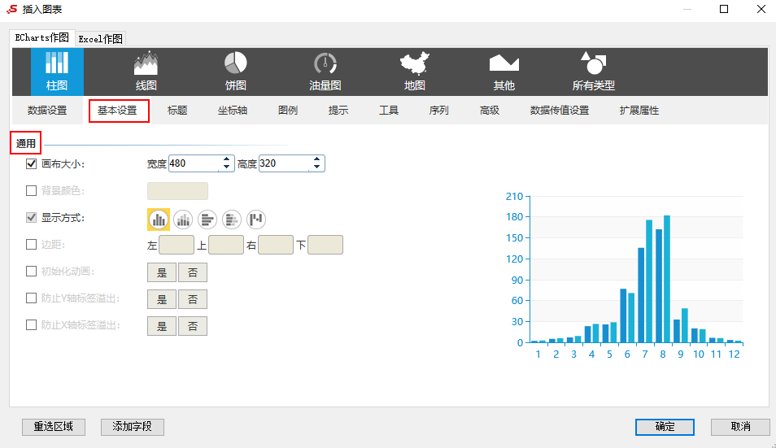Open the 图例 tab

tap(288, 111)
